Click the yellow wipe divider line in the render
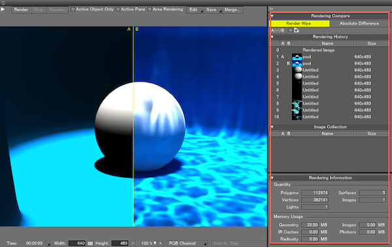Viewport: 392px width, 247px height. point(133,125)
